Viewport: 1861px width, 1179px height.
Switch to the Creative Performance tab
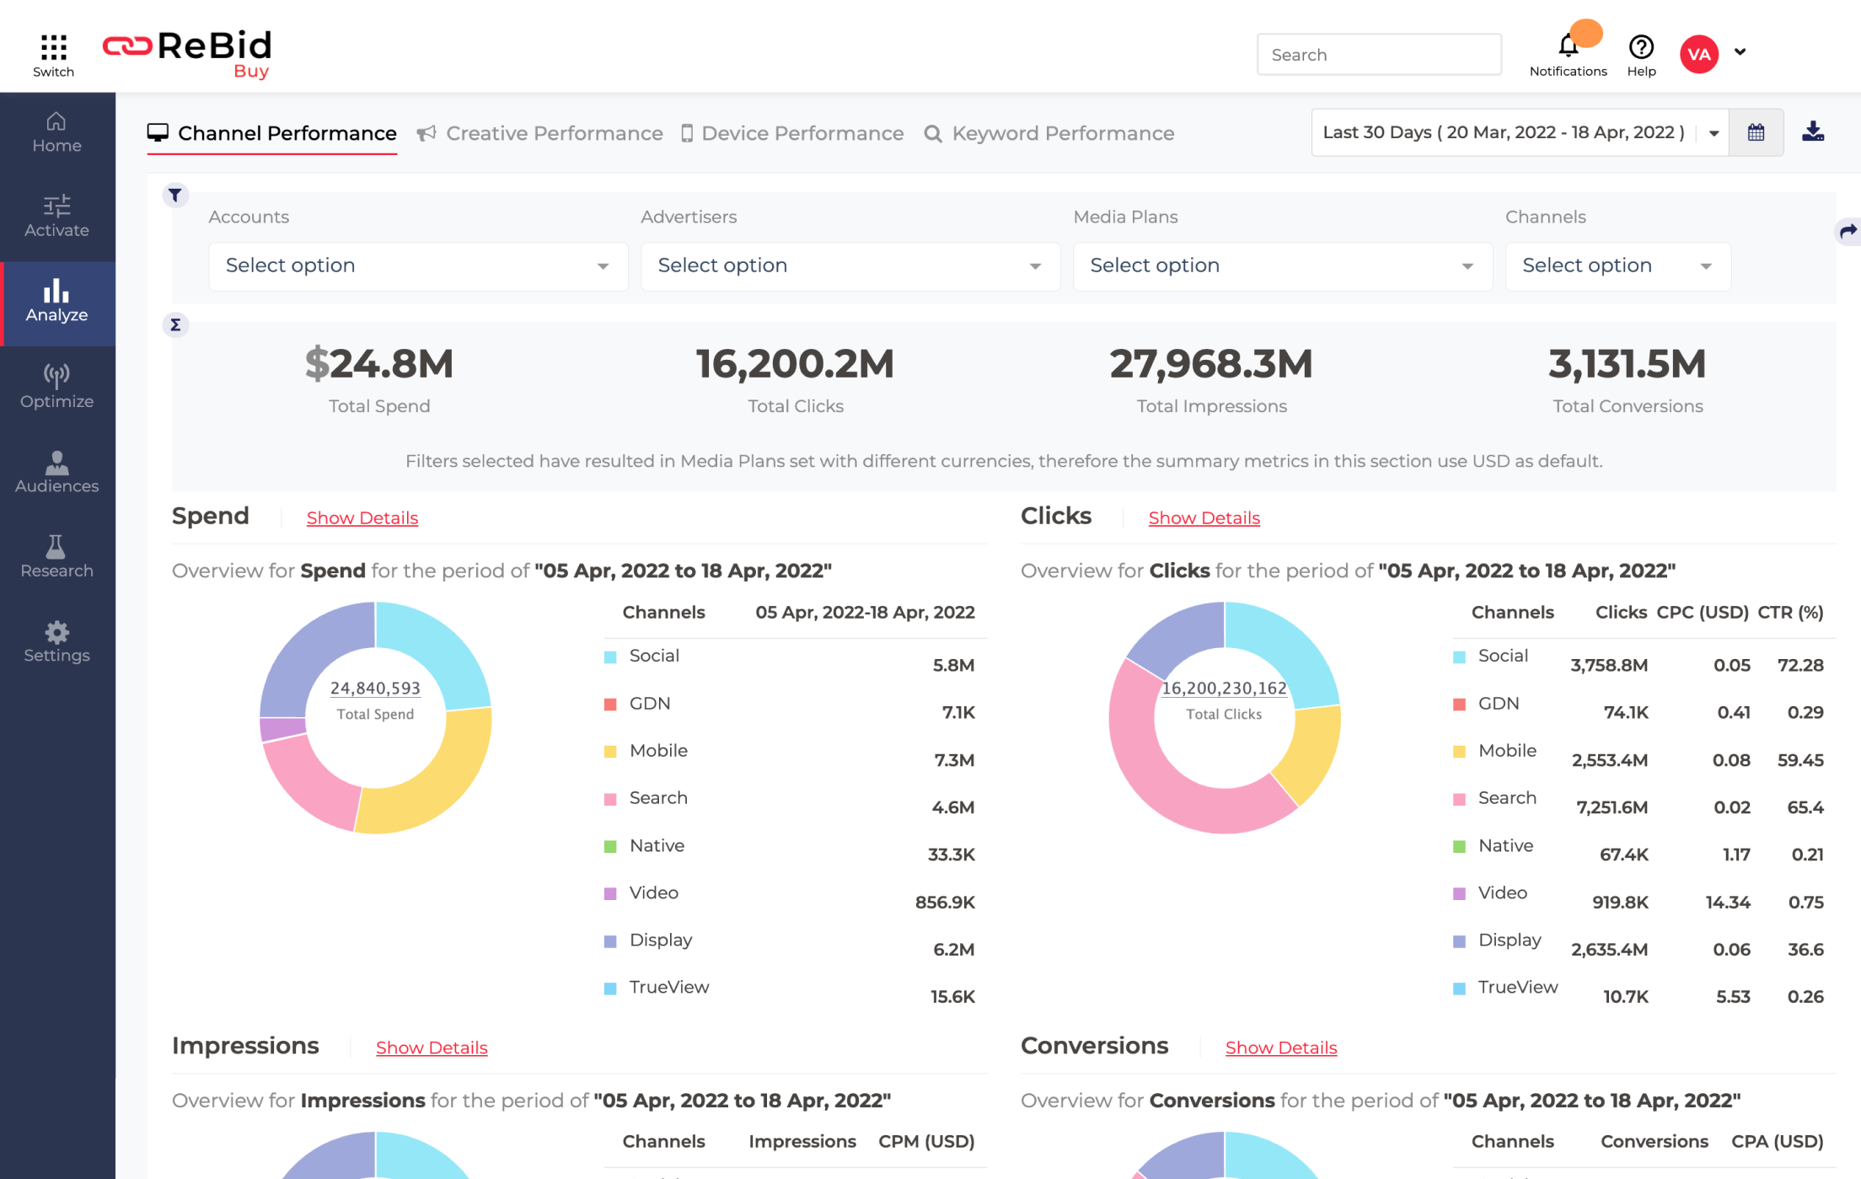[x=554, y=133]
